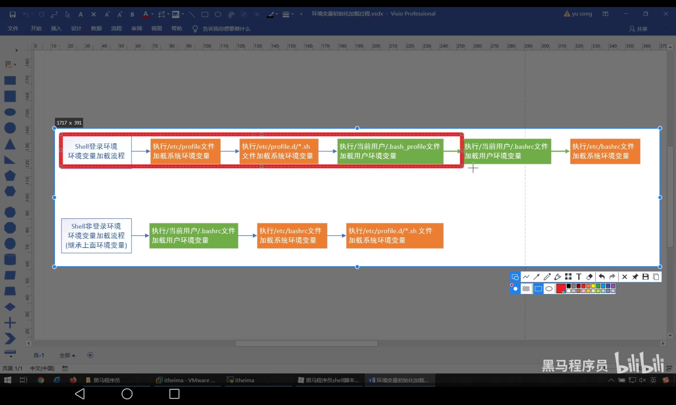Copy the screenshot to clipboard with the copy icon
This screenshot has width=676, height=405.
pyautogui.click(x=656, y=277)
